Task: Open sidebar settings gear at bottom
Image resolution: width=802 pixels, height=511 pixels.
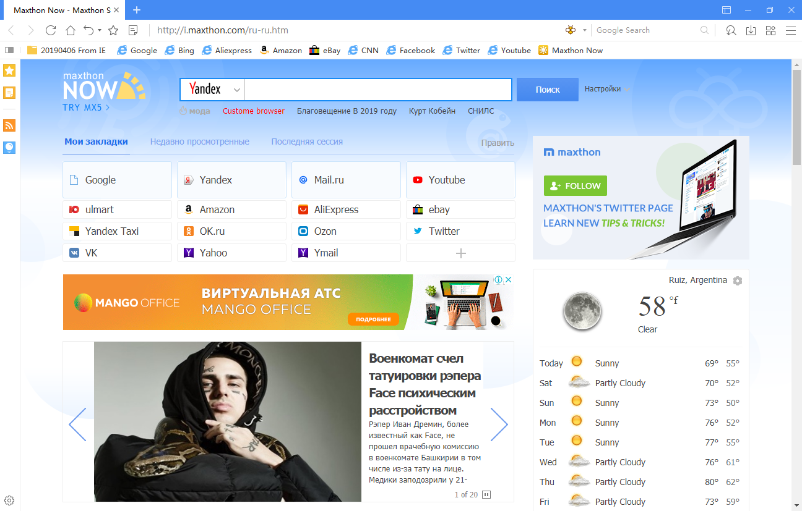Action: coord(9,500)
